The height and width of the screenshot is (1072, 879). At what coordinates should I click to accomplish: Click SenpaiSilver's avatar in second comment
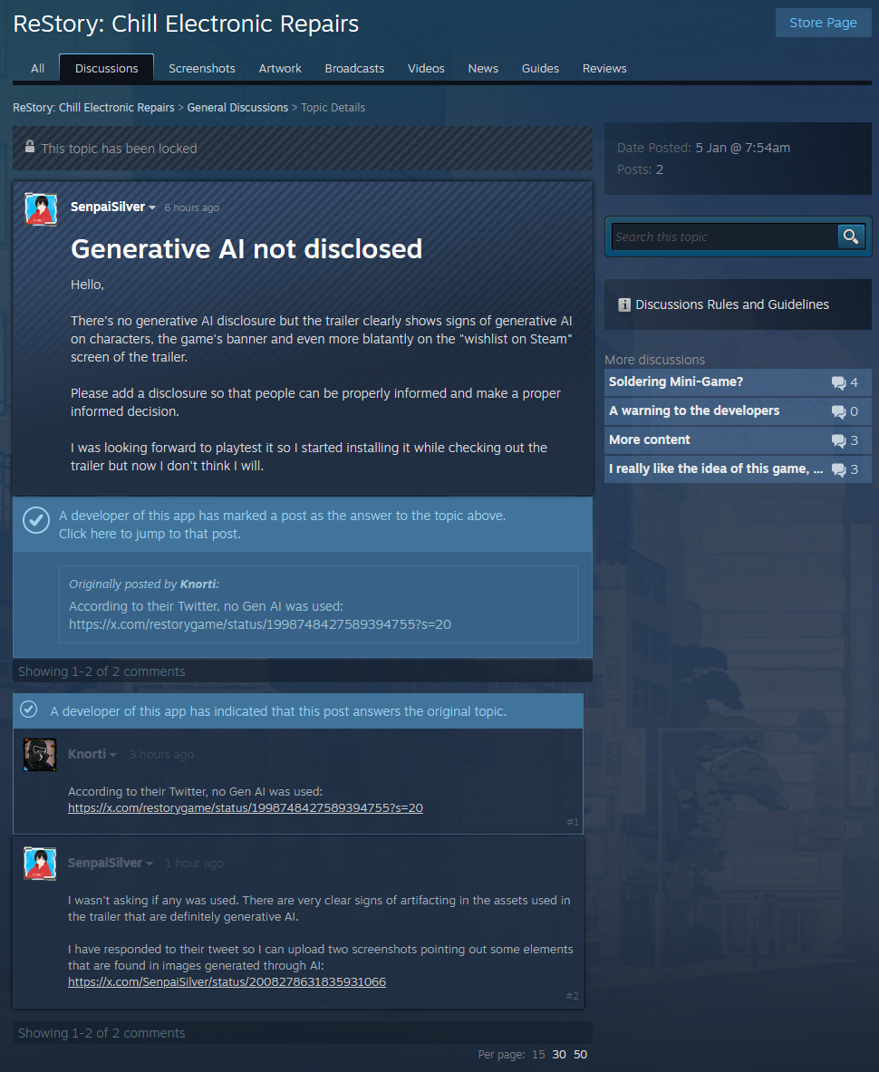tap(40, 864)
